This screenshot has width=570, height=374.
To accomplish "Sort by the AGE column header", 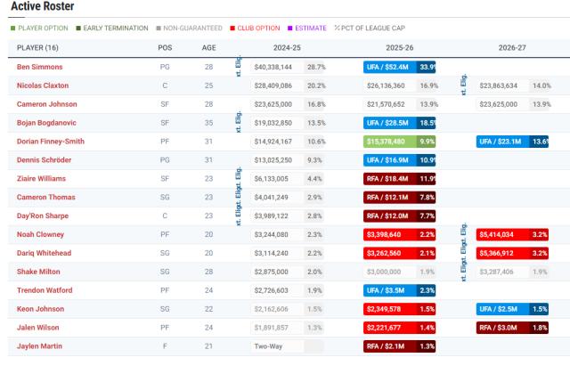I will tap(208, 48).
